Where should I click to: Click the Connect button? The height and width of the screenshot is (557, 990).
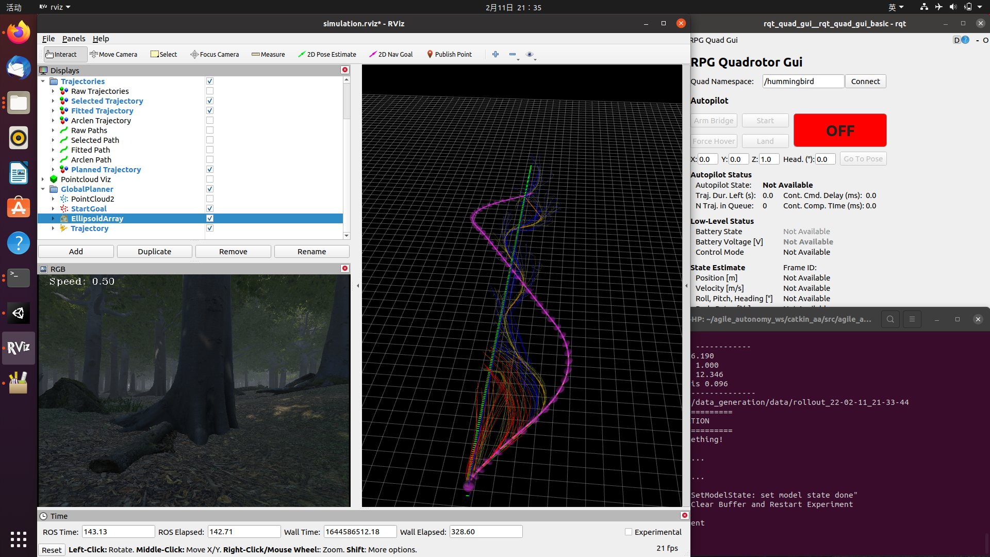point(865,81)
